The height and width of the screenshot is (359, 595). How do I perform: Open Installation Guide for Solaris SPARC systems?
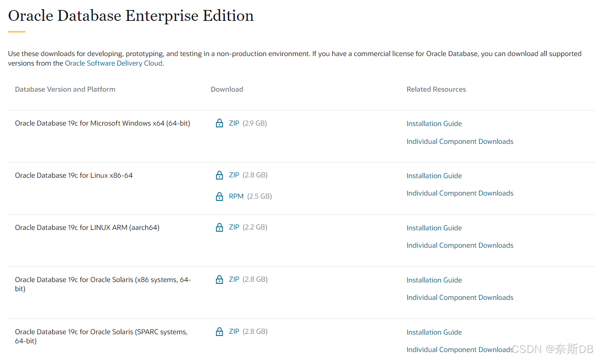(434, 332)
